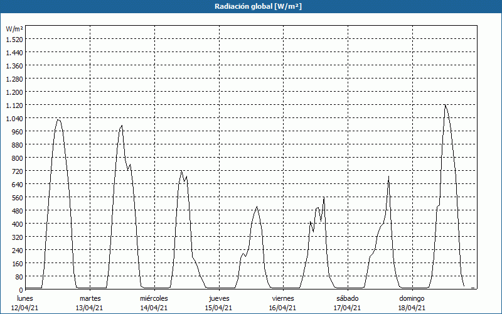The height and width of the screenshot is (314, 502).
Task: Click the y-axis value 960
Action: pyautogui.click(x=18, y=132)
